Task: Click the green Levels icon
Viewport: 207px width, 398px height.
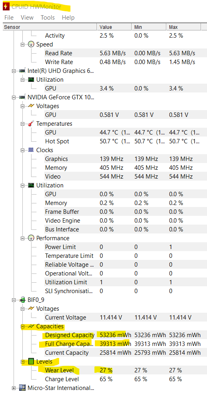Action: point(31,362)
